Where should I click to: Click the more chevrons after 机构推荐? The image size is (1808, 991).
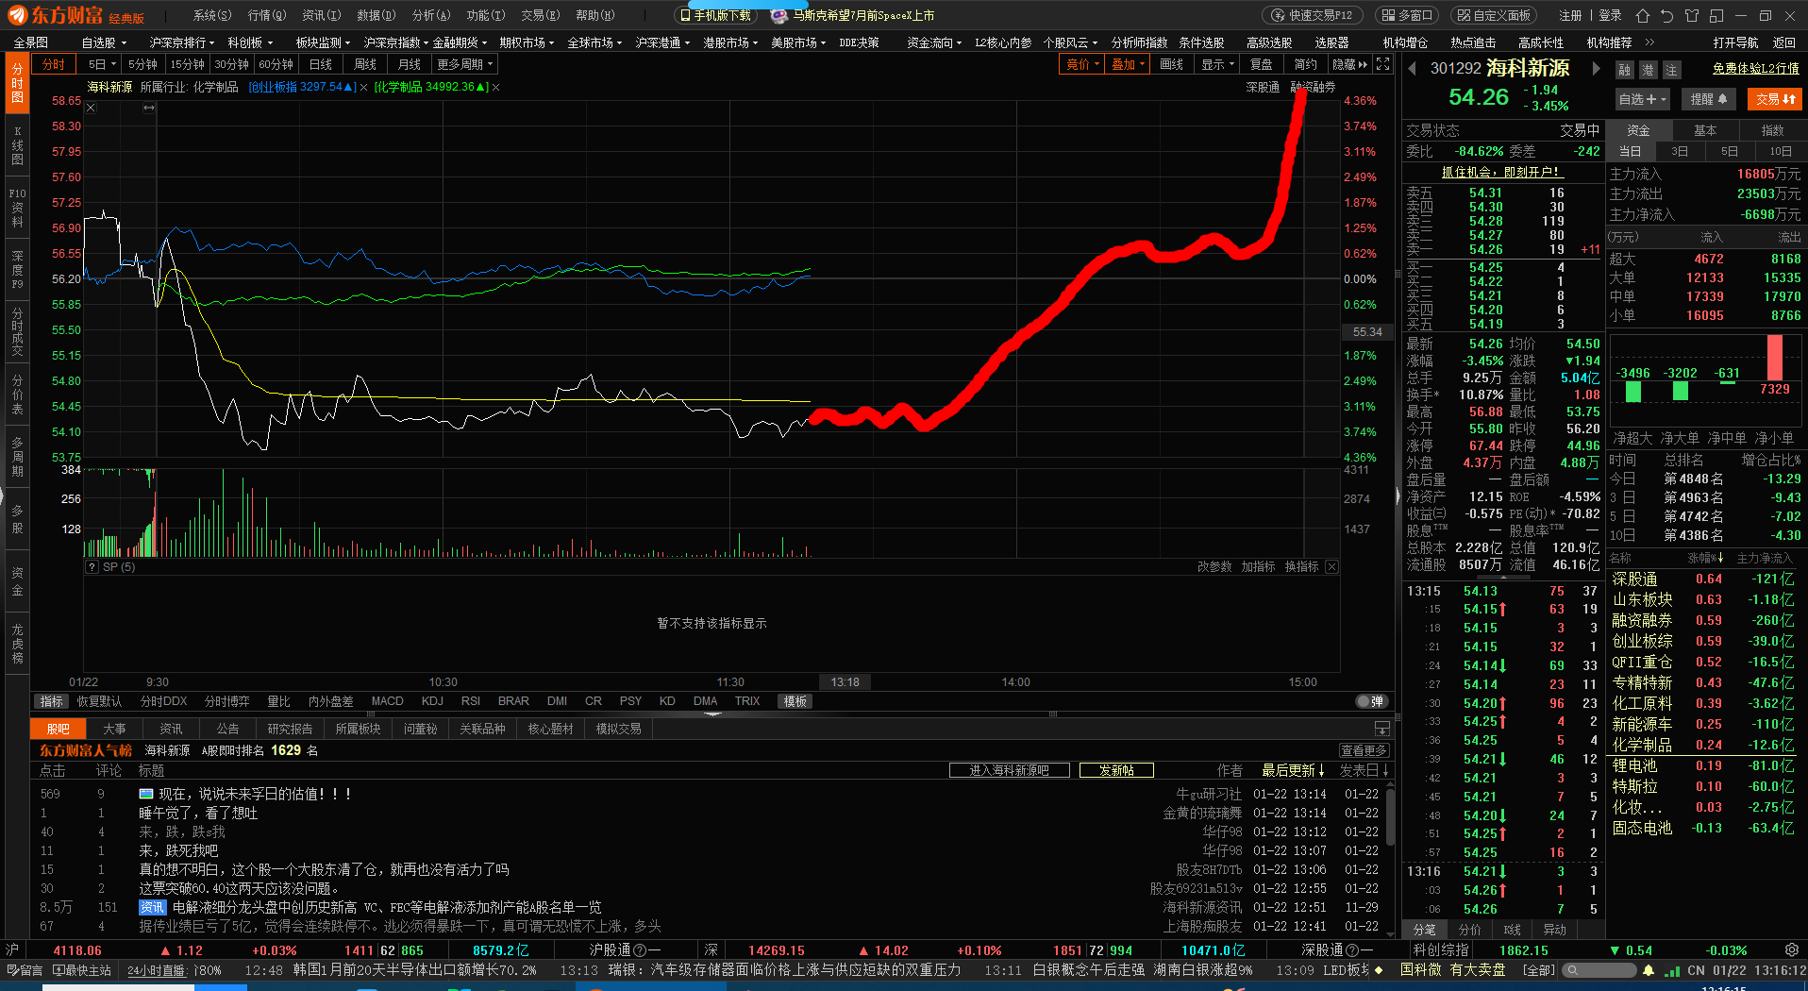click(x=1649, y=42)
